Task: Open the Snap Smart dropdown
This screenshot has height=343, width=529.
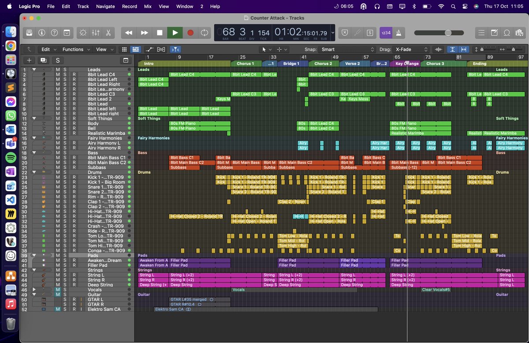Action: pyautogui.click(x=347, y=49)
